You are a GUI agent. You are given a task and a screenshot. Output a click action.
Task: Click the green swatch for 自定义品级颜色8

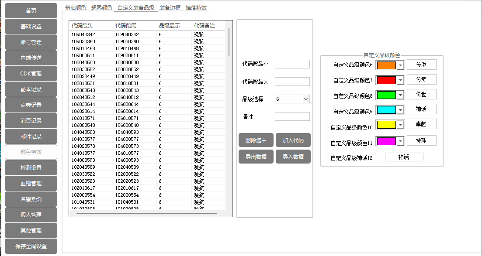click(x=386, y=95)
